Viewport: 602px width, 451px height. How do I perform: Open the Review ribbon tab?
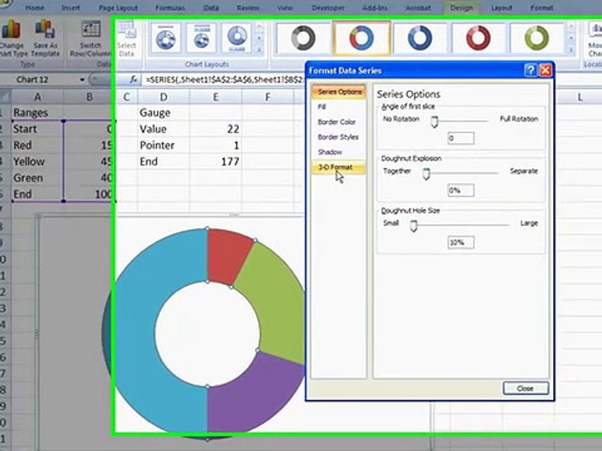[x=248, y=8]
